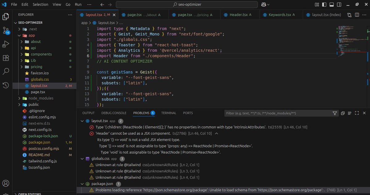Open the Go menu
370x195 pixels.
click(68, 5)
